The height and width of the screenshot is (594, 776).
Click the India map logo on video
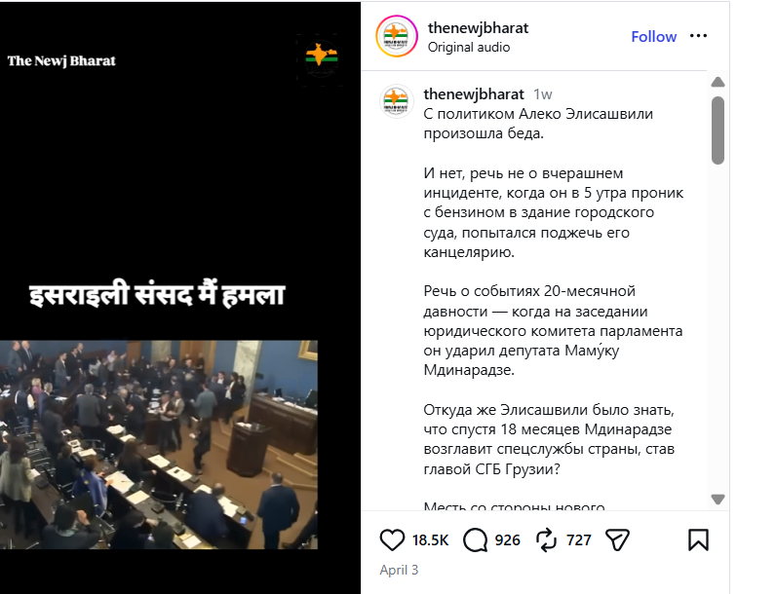[x=321, y=57]
